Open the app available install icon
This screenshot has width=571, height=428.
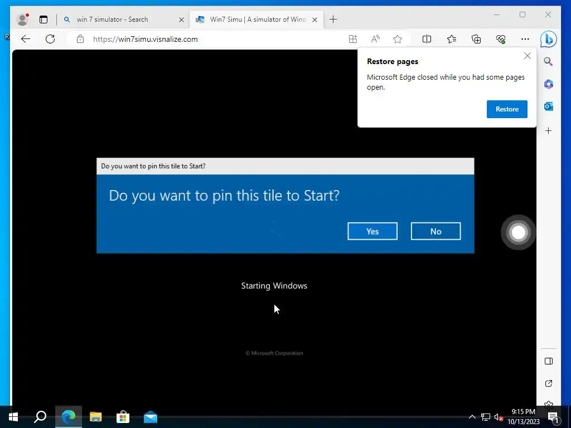(x=352, y=39)
